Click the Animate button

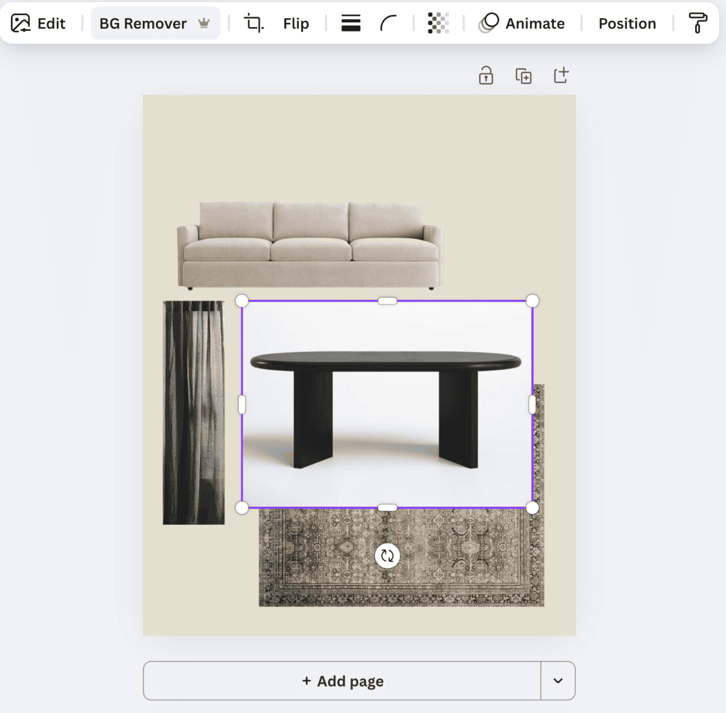point(522,24)
